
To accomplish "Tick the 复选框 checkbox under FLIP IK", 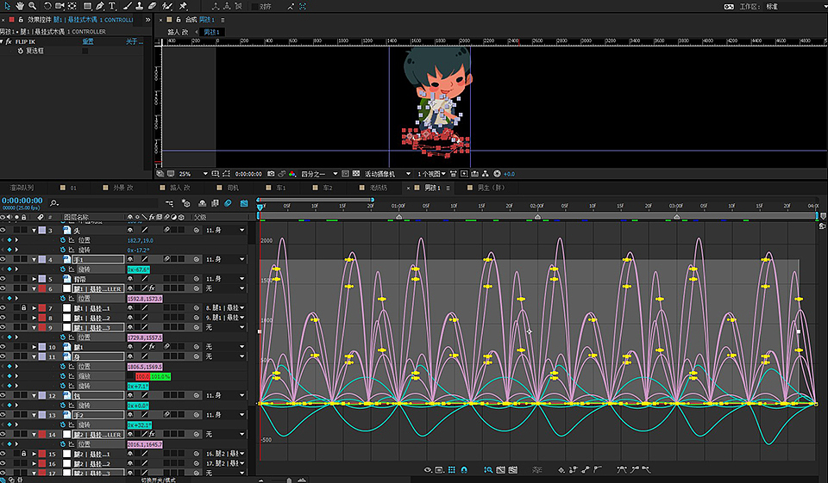I will tap(85, 51).
